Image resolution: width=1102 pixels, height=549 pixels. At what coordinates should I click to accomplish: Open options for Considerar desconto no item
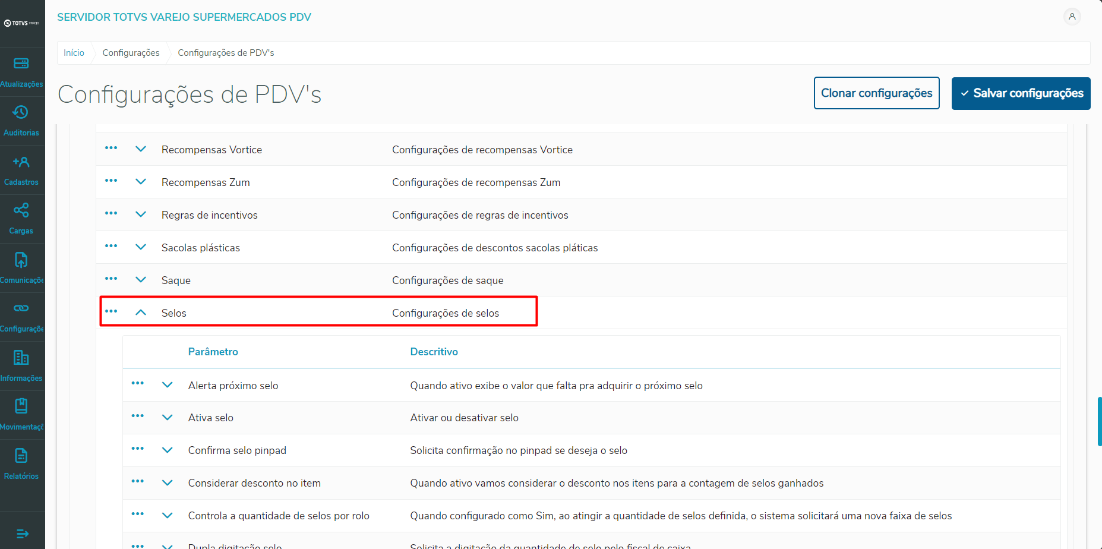pyautogui.click(x=138, y=481)
